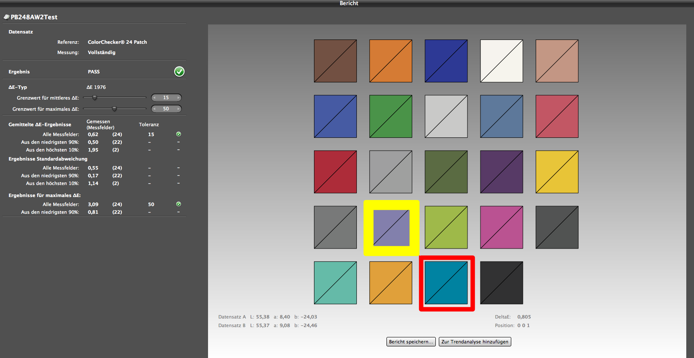Select the black patch in bottom row
Screen dimensions: 694x358
tap(501, 283)
